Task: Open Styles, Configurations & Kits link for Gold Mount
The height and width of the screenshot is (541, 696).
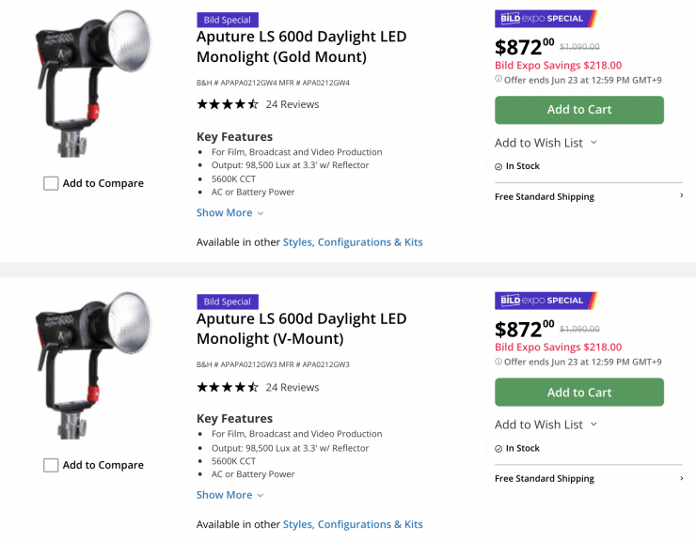Action: [x=353, y=242]
